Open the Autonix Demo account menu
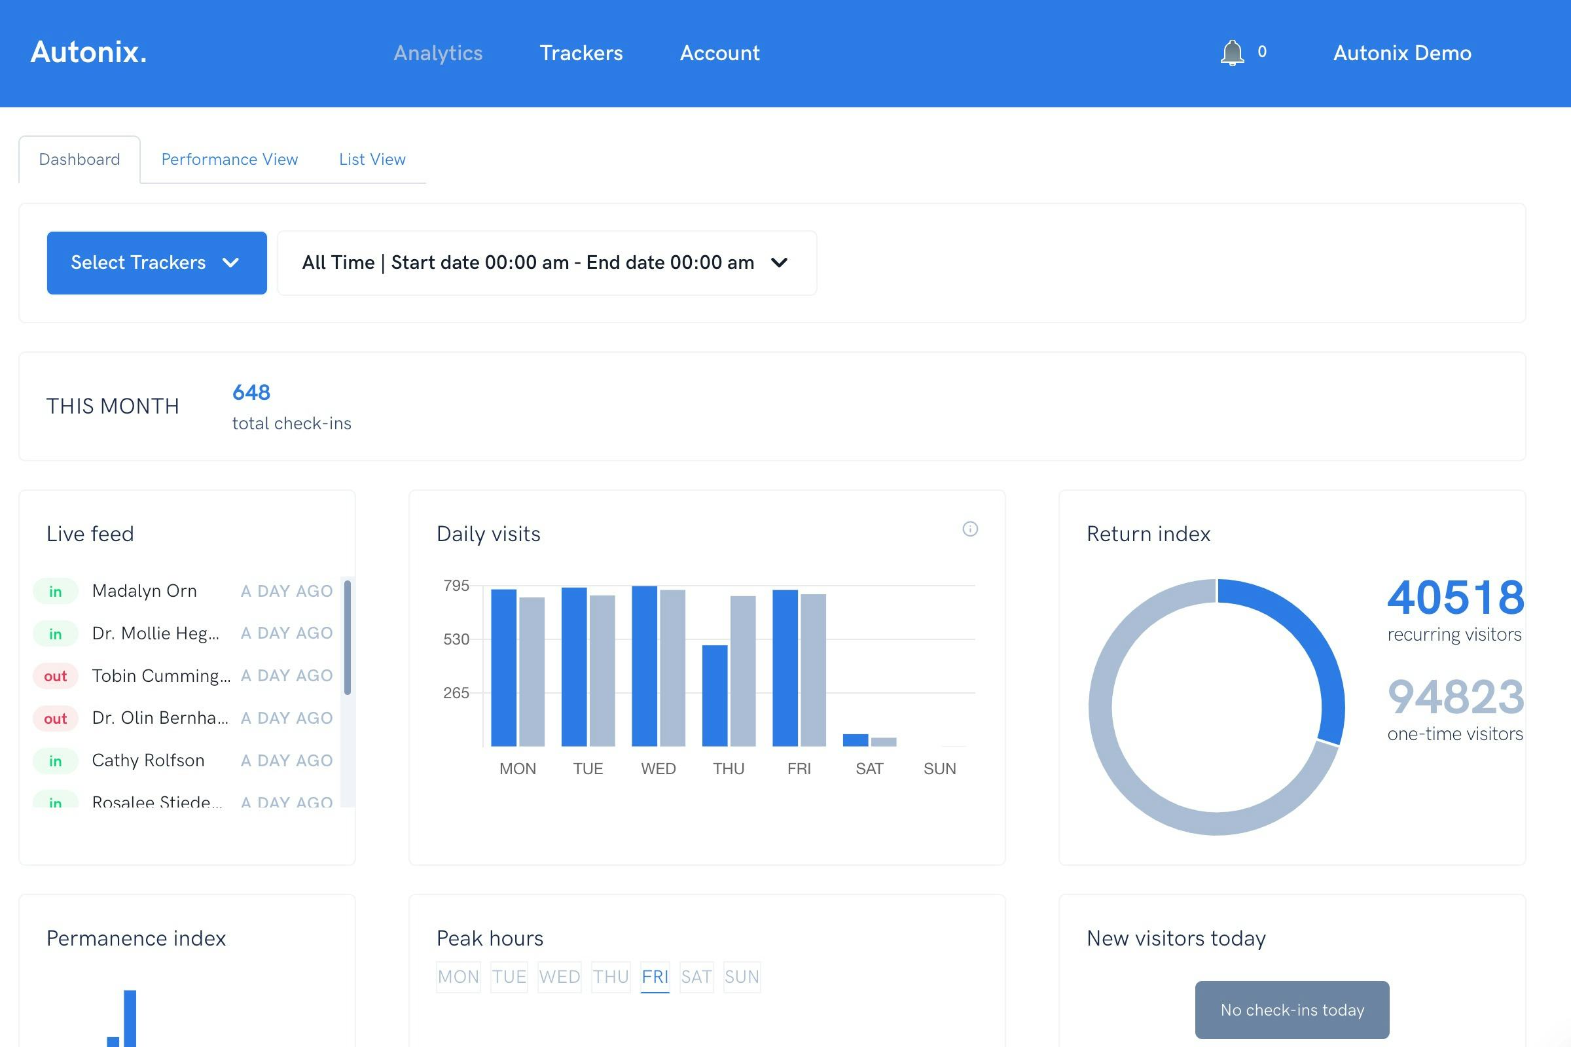The width and height of the screenshot is (1571, 1047). [1401, 53]
